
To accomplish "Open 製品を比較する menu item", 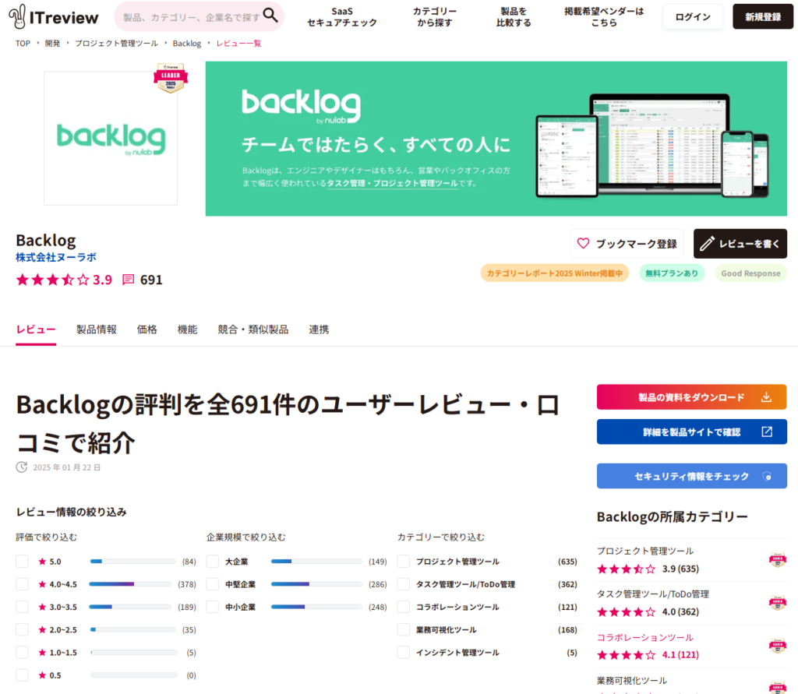I will click(514, 17).
